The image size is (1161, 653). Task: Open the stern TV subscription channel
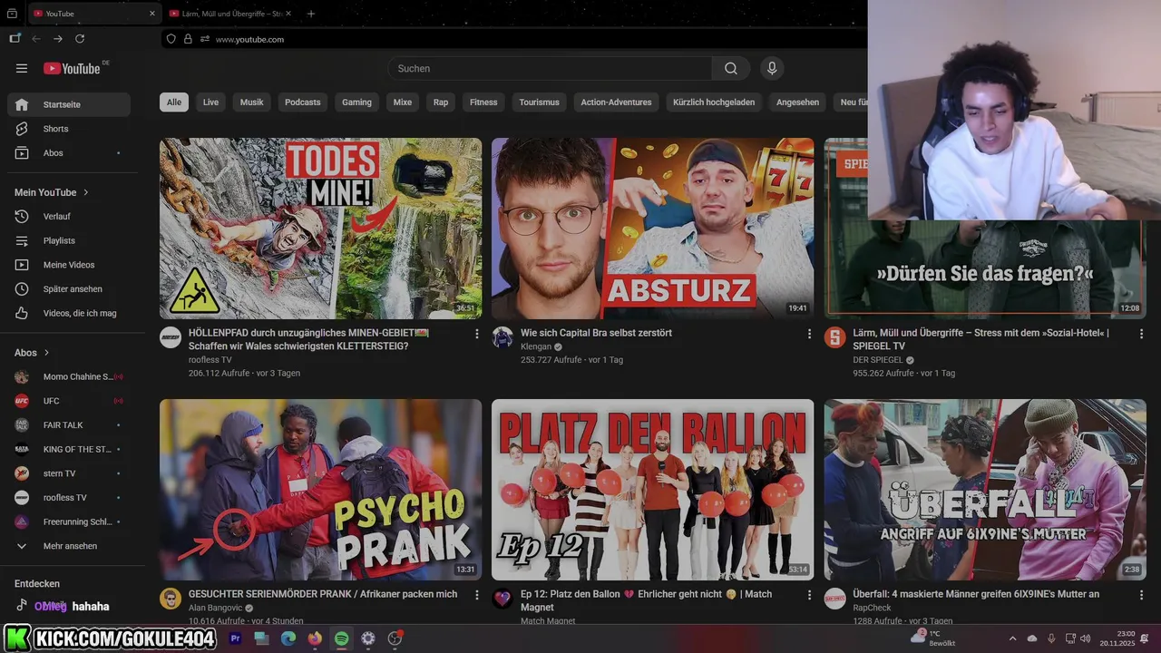pyautogui.click(x=69, y=473)
